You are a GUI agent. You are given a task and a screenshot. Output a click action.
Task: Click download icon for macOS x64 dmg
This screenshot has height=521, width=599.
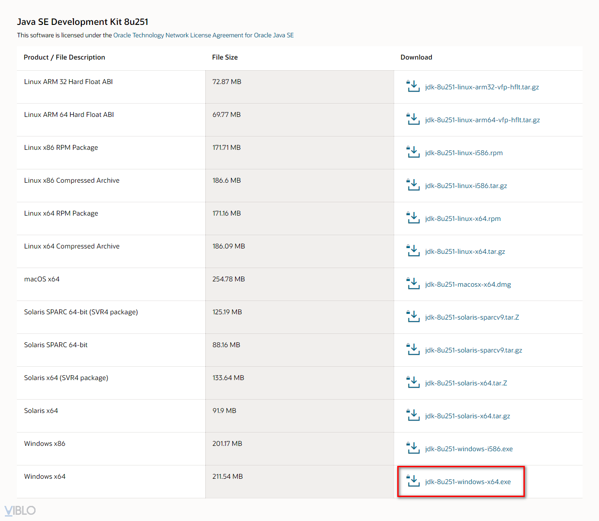pos(413,284)
